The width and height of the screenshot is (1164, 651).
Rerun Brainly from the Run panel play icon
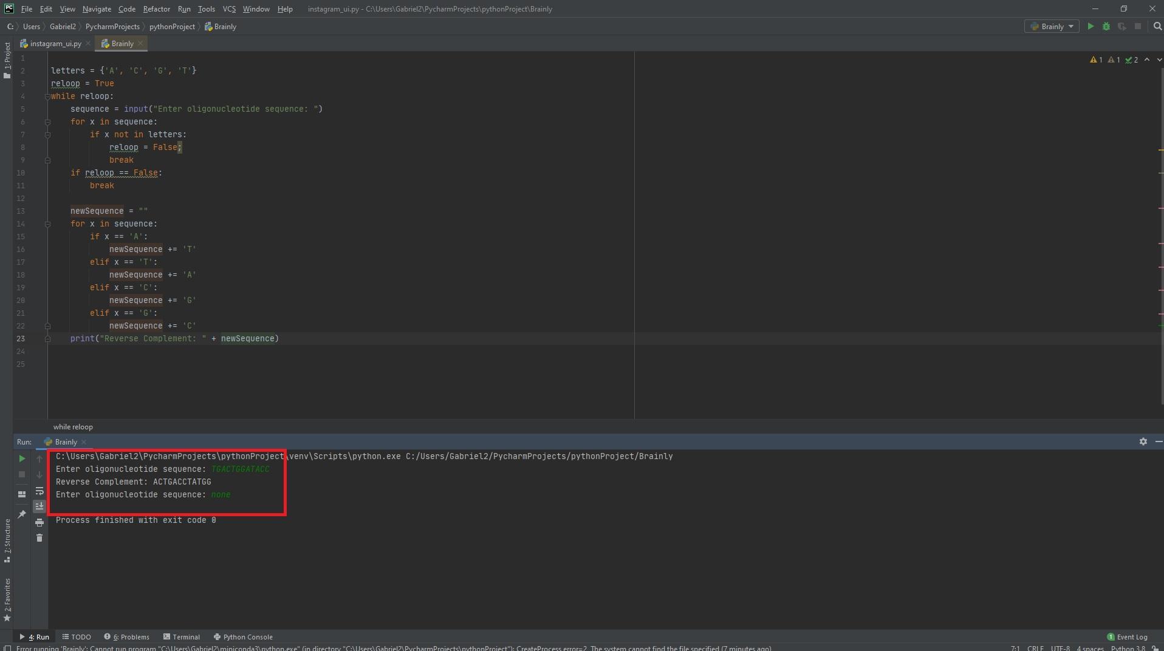(22, 458)
